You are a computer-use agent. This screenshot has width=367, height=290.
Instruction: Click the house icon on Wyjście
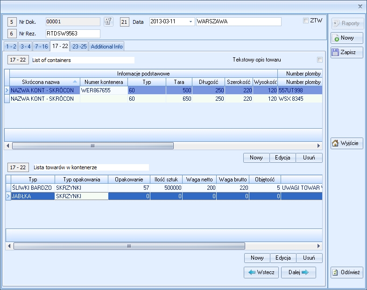[335, 143]
